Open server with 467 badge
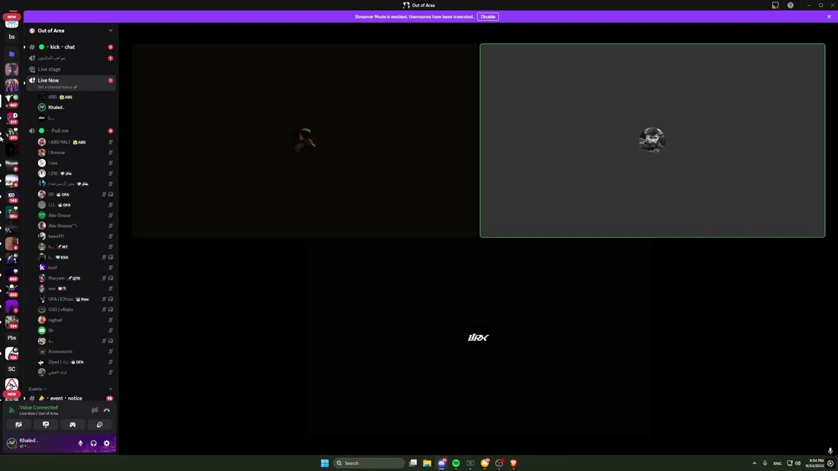The width and height of the screenshot is (838, 471). click(12, 101)
